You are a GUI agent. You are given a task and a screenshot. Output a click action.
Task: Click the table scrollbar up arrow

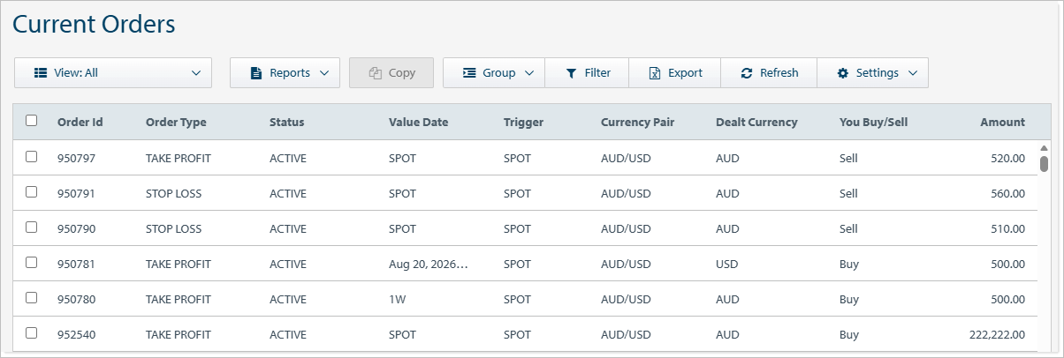click(1044, 148)
